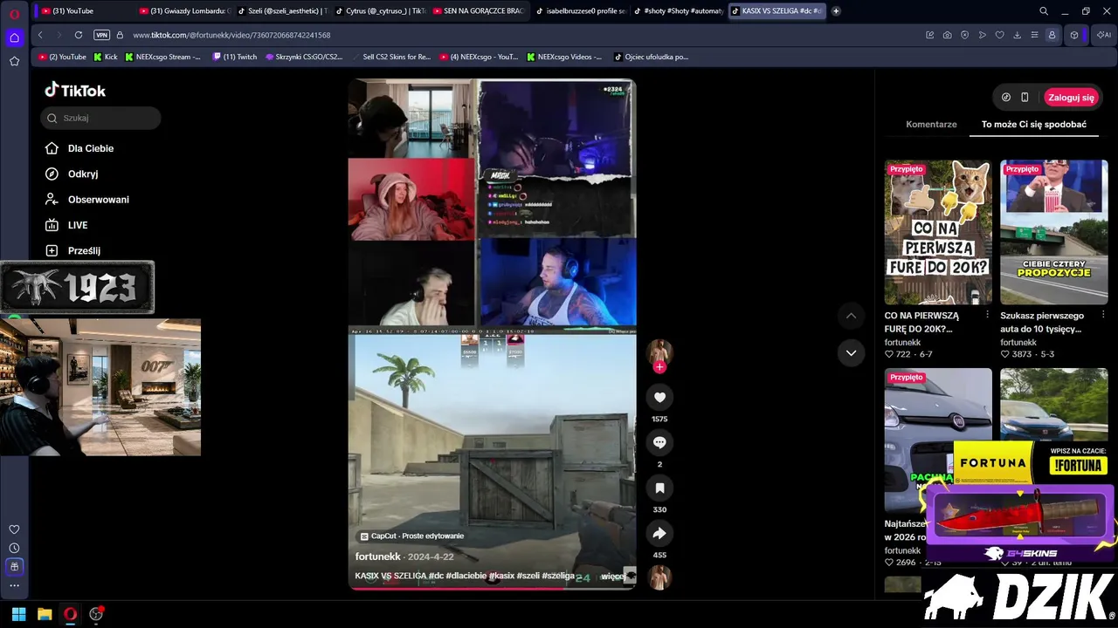The width and height of the screenshot is (1118, 628).
Task: Open the Ojciec ufoludka bookmark
Action: (651, 57)
